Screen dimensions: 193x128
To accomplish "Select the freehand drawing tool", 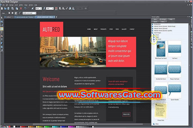I will [2, 25].
